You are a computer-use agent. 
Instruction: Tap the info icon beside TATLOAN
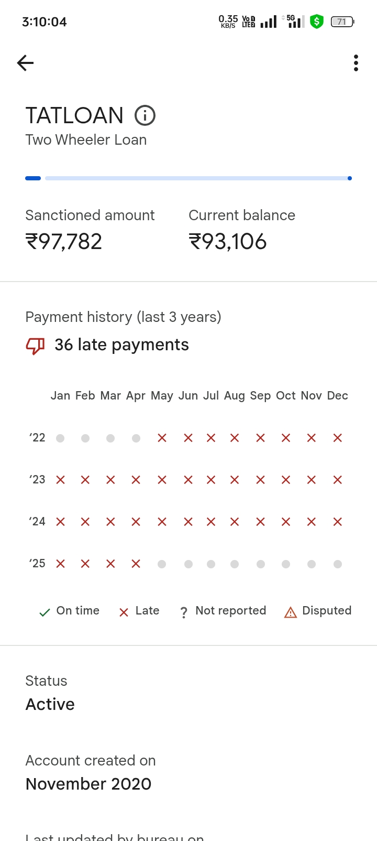(145, 115)
